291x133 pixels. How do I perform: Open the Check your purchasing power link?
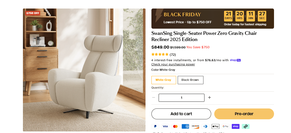click(173, 64)
